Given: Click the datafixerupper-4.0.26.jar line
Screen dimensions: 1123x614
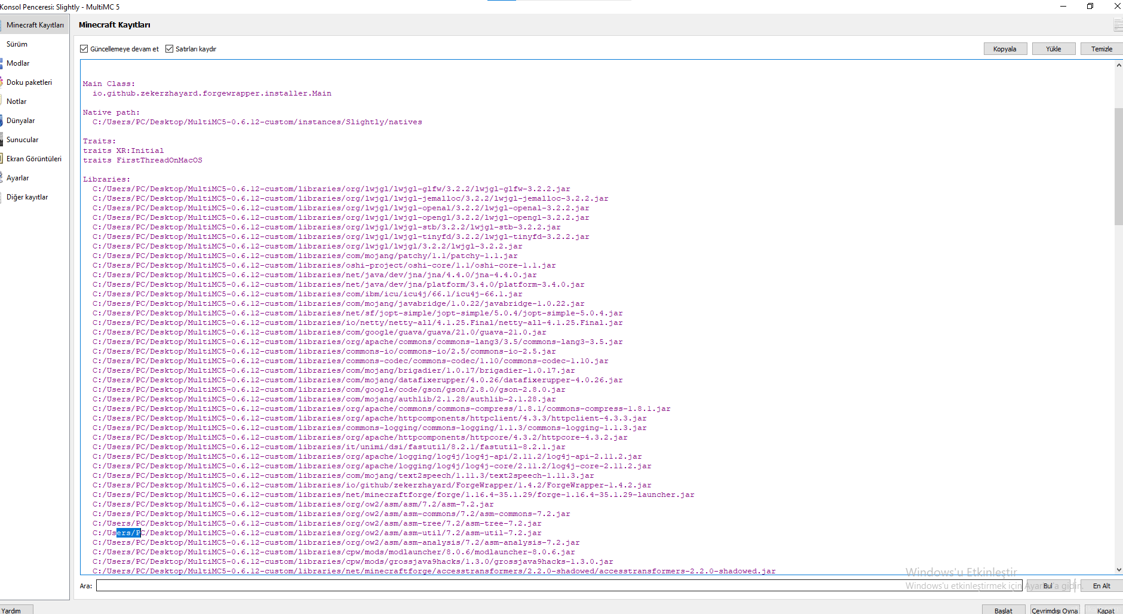Looking at the screenshot, I should coord(357,380).
